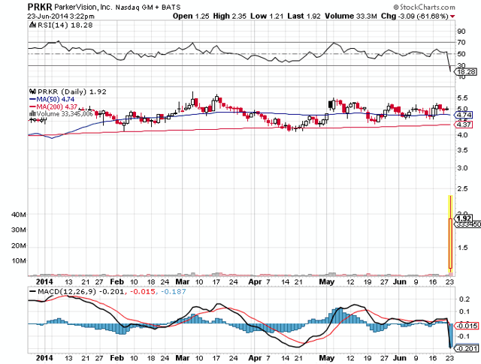Screen dimensions: 481x364
Task: Click the 20M volume axis label
Action: click(x=18, y=245)
